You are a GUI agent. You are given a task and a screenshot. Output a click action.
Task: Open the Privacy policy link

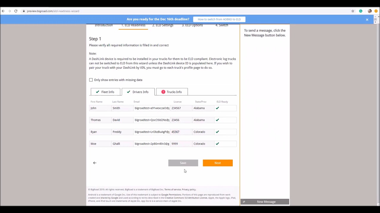pyautogui.click(x=189, y=190)
